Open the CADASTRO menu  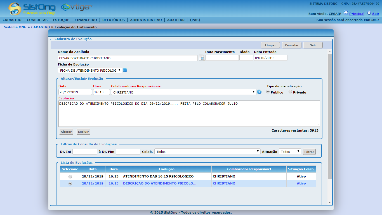tap(12, 20)
